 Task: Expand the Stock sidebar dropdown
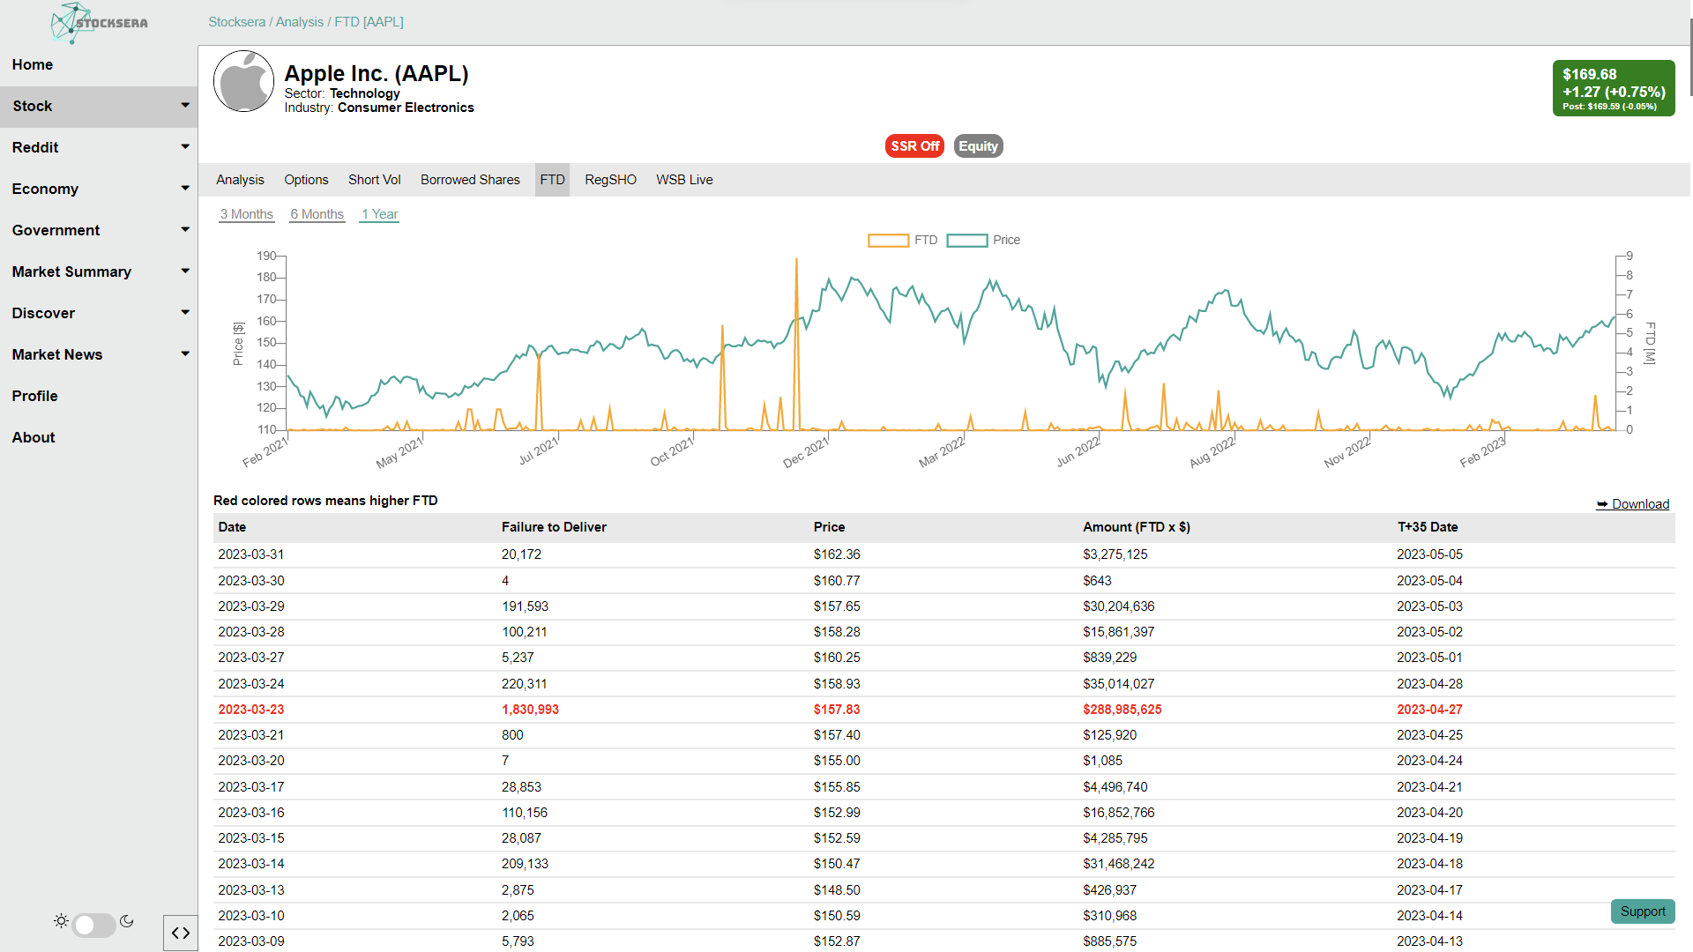[185, 106]
